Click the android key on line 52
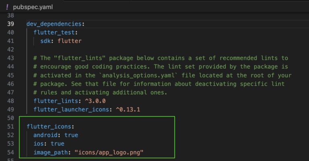 point(45,135)
